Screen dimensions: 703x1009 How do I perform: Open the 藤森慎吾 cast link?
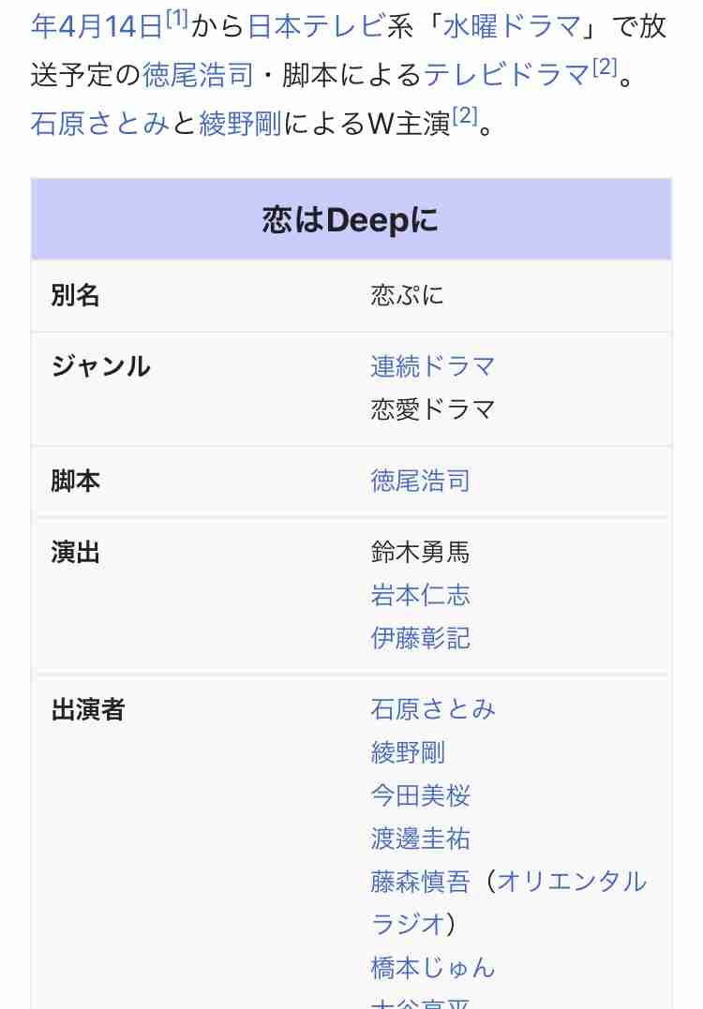420,882
